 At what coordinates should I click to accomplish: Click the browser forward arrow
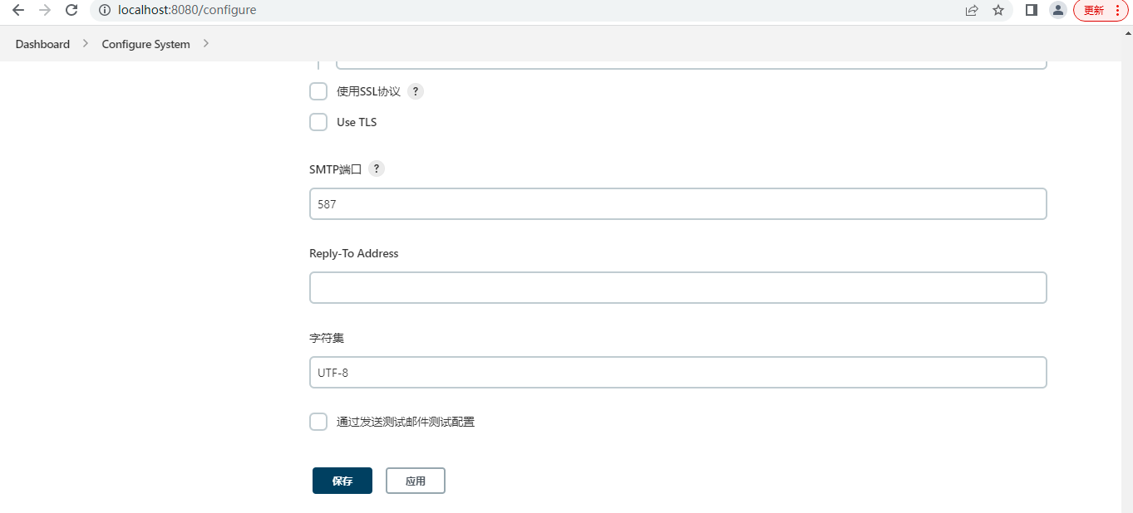coord(45,10)
